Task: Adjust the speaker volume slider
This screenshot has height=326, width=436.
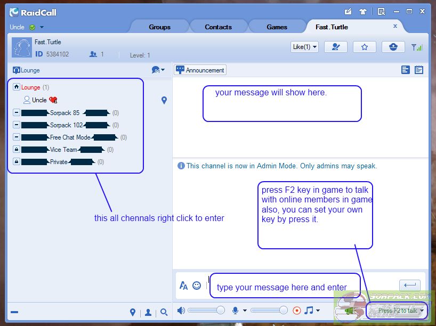Action: 206,310
